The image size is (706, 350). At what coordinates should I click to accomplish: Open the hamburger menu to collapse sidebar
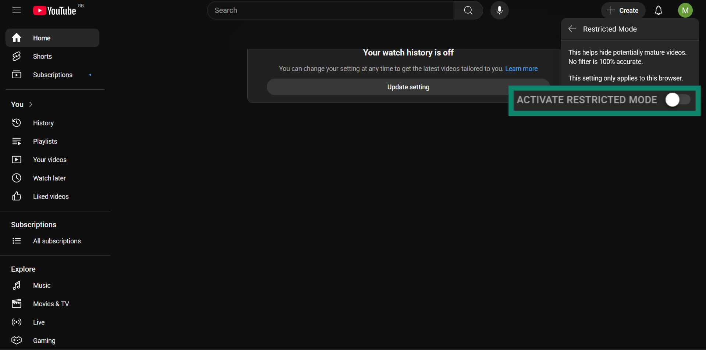[x=16, y=10]
